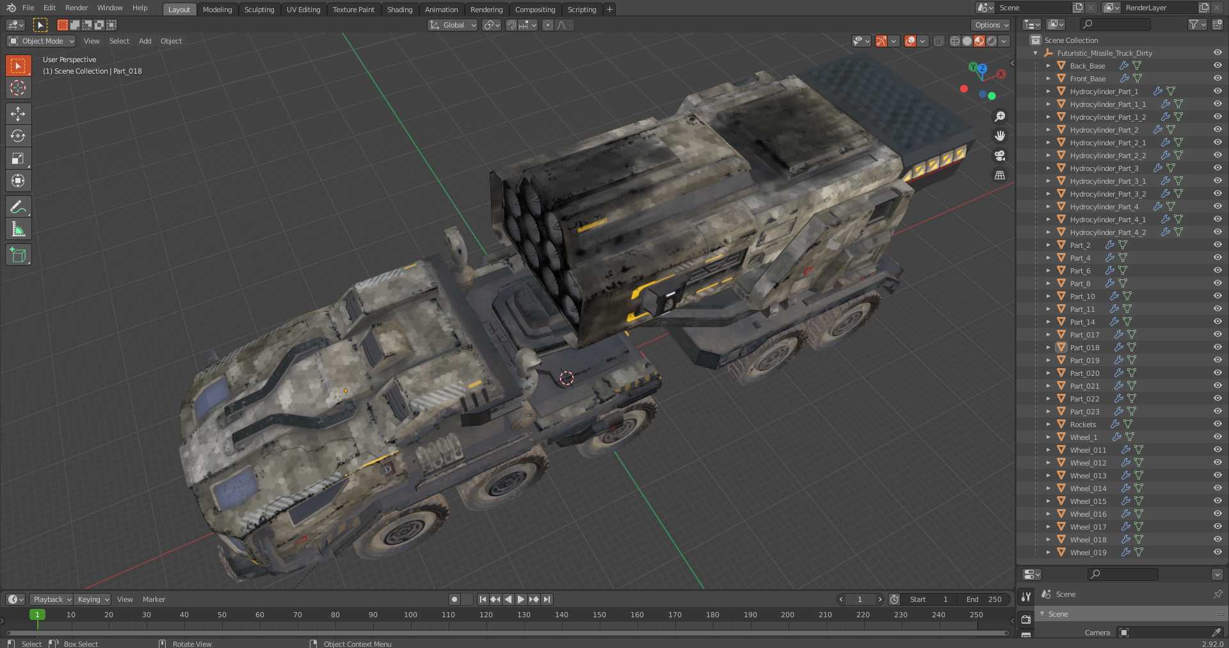Open the Object Mode dropdown
This screenshot has height=648, width=1229.
click(42, 41)
